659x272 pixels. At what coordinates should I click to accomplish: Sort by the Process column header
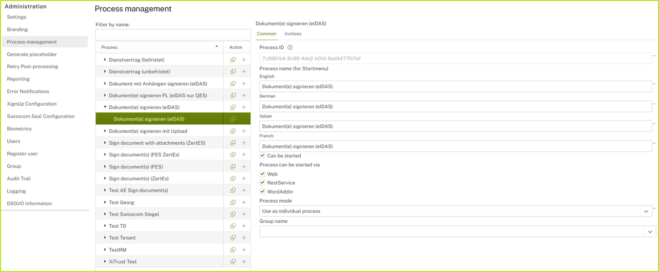tap(159, 47)
